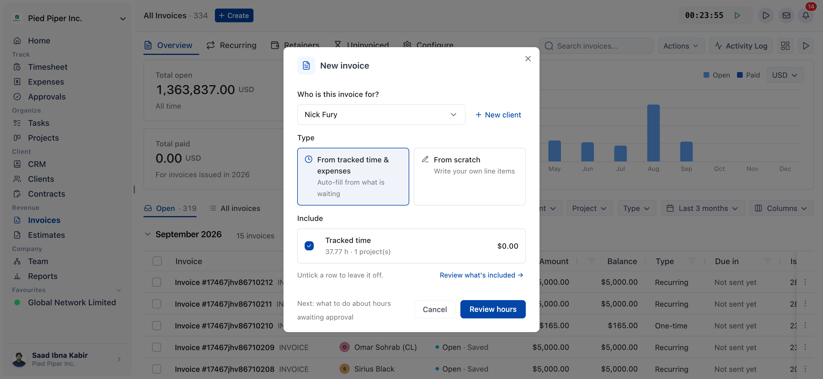The height and width of the screenshot is (379, 823).
Task: Open row menu for Invoice #17467jhv86710210
Action: point(805,325)
